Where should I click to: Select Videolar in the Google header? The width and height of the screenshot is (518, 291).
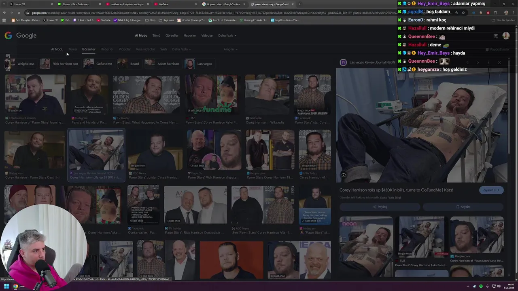[x=207, y=36]
